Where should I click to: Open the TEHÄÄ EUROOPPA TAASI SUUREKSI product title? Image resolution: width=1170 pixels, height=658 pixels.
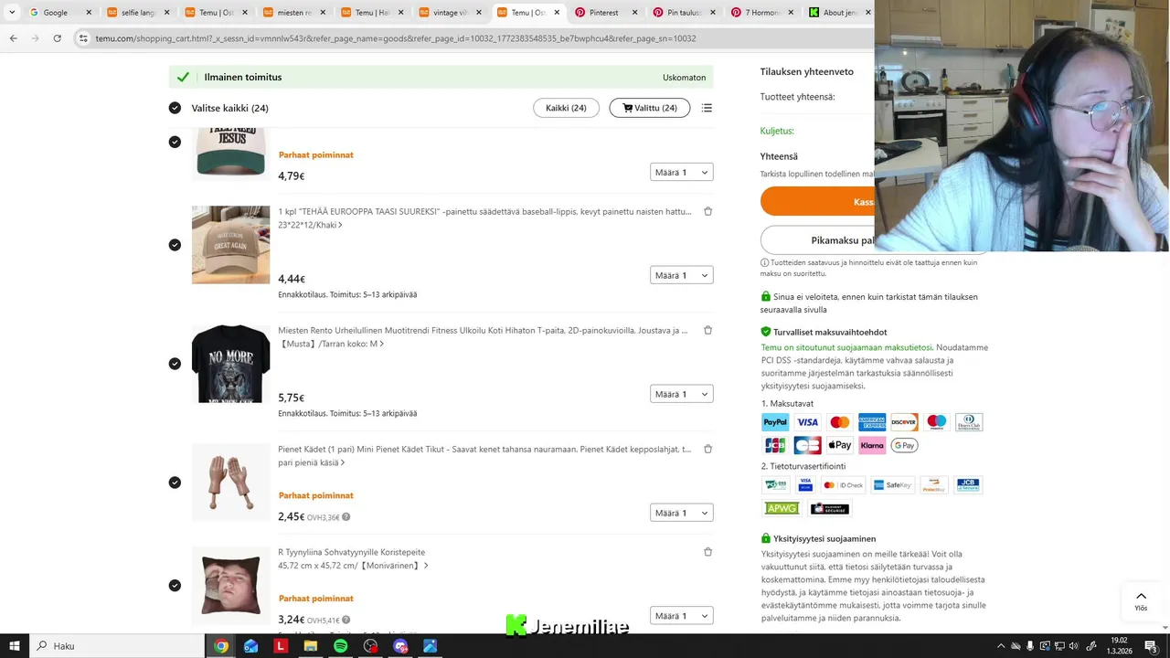(484, 211)
